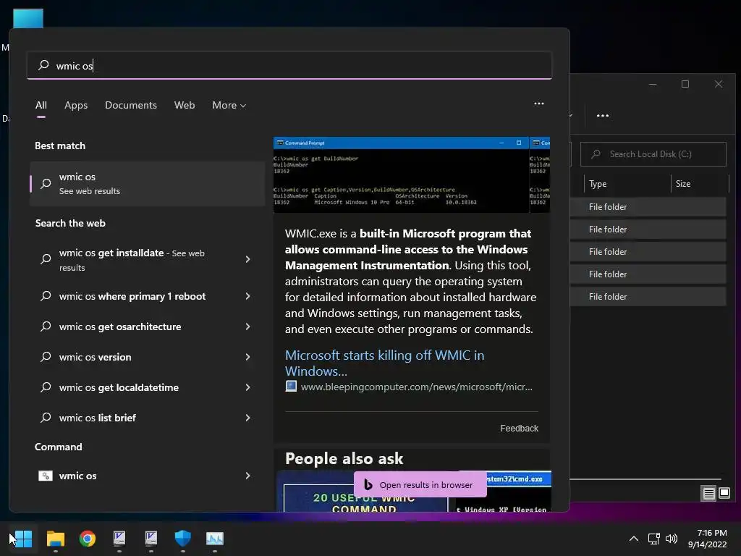Click the search icon in Explorer search box
The image size is (741, 556).
coord(596,154)
